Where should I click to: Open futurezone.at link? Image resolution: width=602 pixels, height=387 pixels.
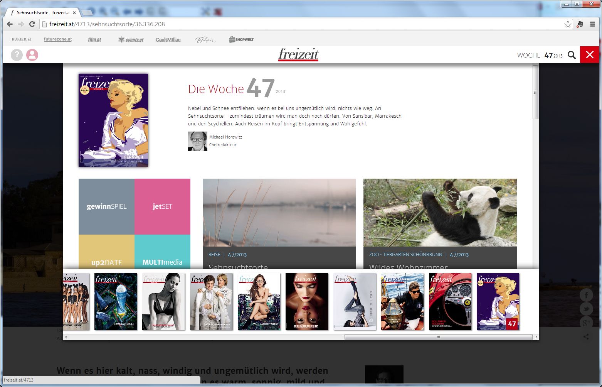point(58,39)
